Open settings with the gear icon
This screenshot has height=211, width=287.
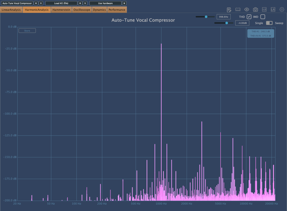[282, 10]
